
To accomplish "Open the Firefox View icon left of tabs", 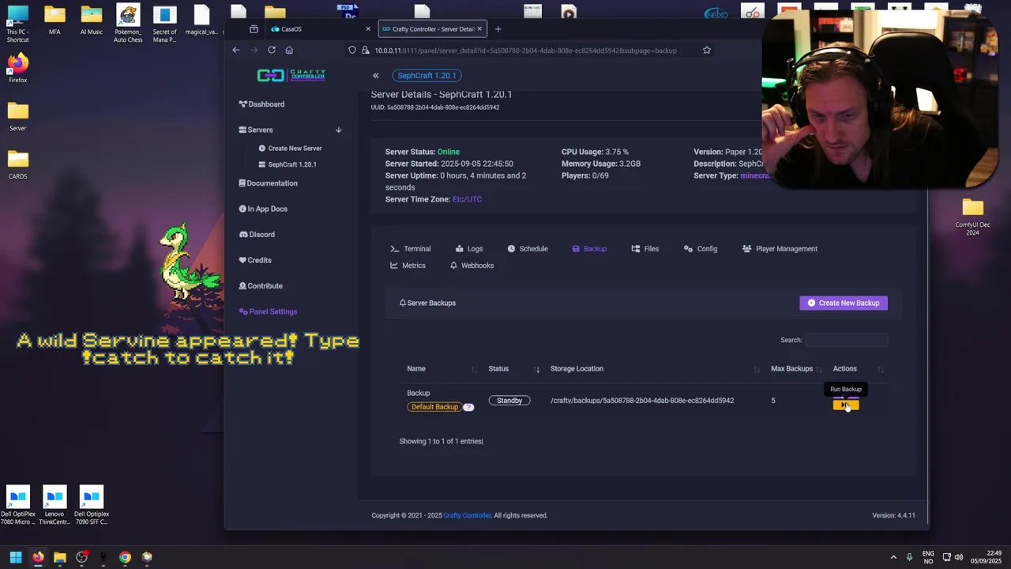I will (x=254, y=29).
